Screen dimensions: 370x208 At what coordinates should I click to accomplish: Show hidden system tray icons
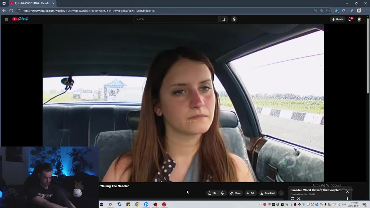click(x=260, y=204)
